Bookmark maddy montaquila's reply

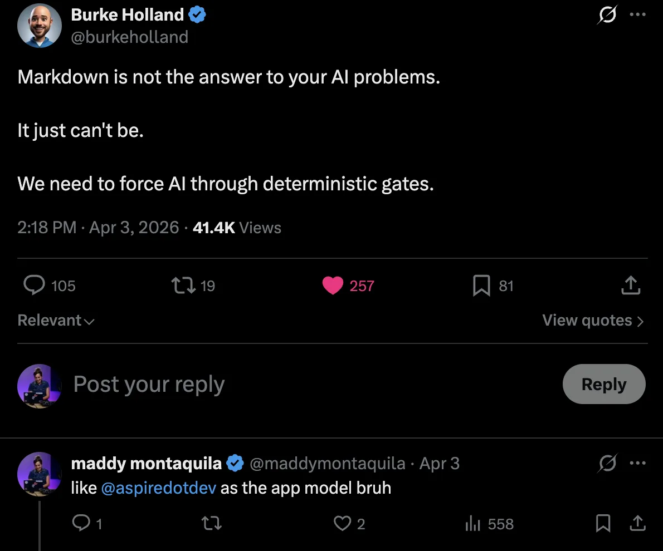pyautogui.click(x=603, y=524)
